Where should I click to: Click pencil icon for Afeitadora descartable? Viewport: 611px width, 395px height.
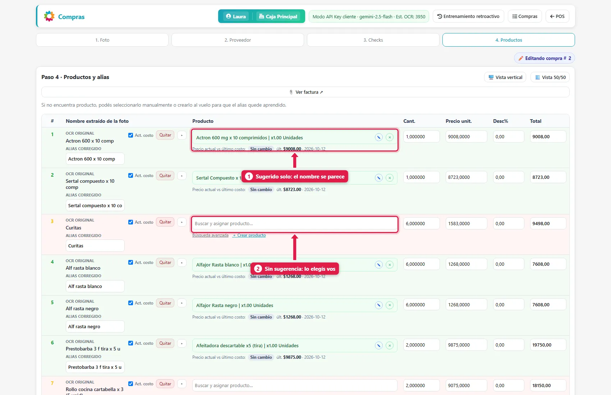coord(379,345)
